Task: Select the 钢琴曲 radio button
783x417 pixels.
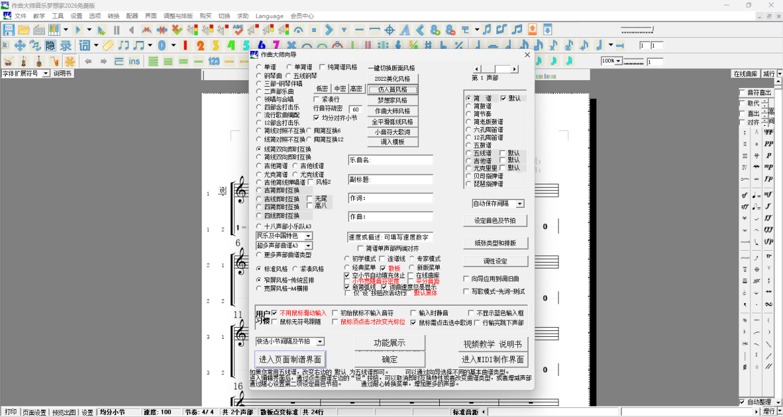Action: [260, 76]
